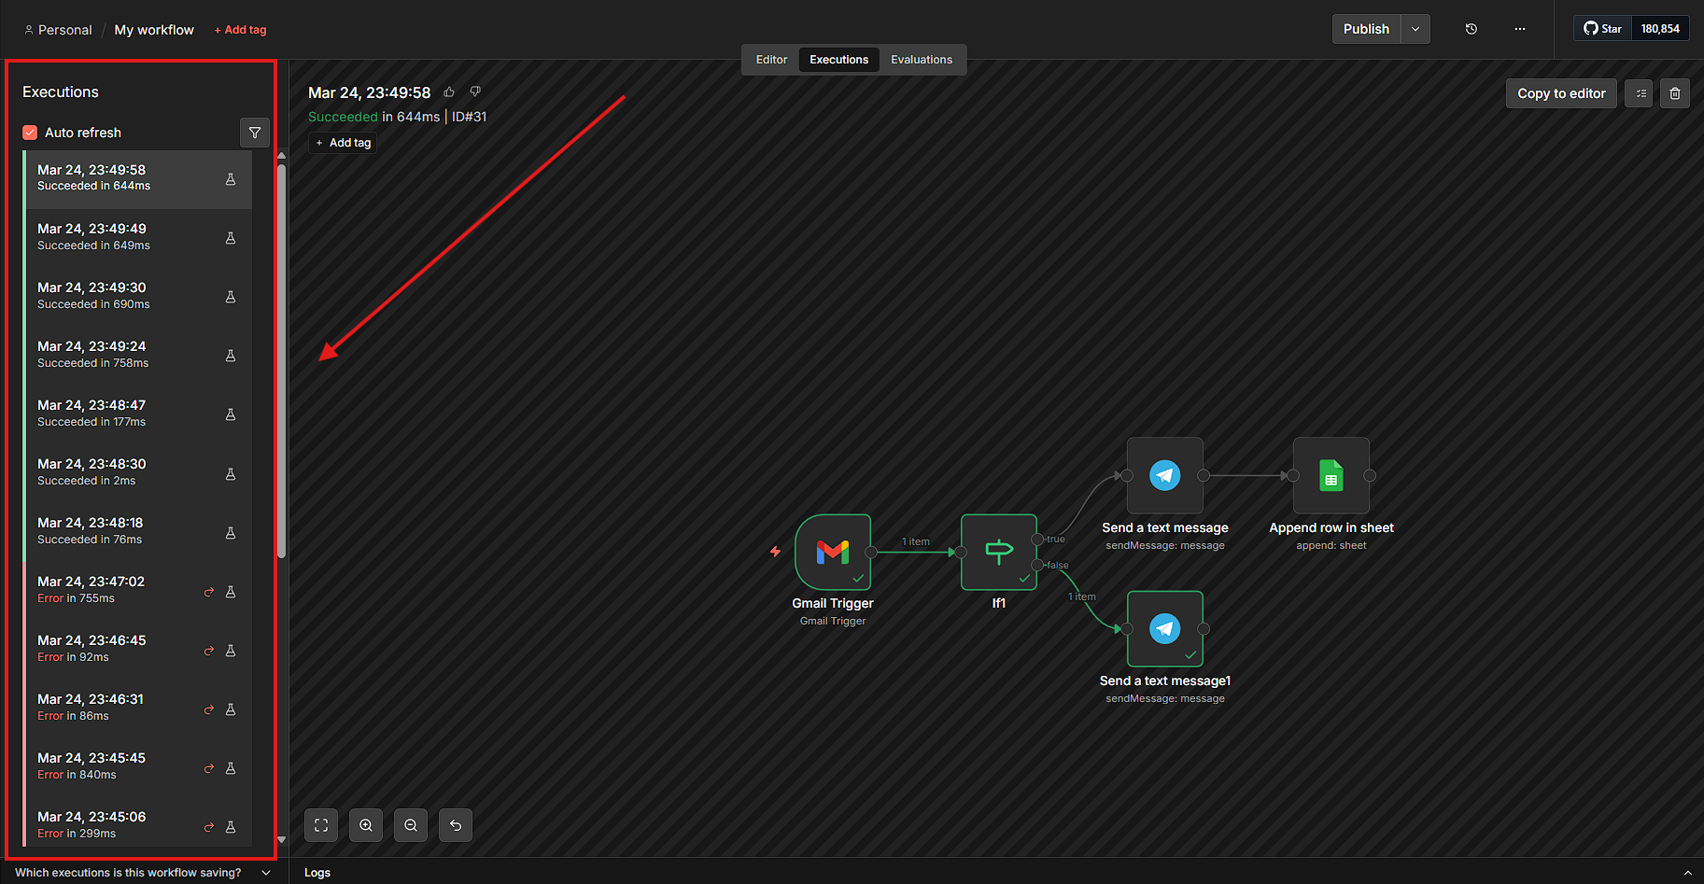Uncheck the Auto refresh checkbox

click(30, 133)
